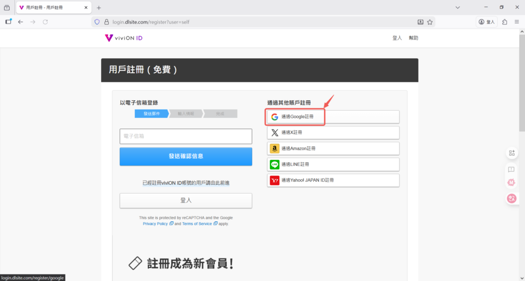The image size is (525, 281).
Task: Open the floating translate widget icon
Action: pyautogui.click(x=511, y=199)
